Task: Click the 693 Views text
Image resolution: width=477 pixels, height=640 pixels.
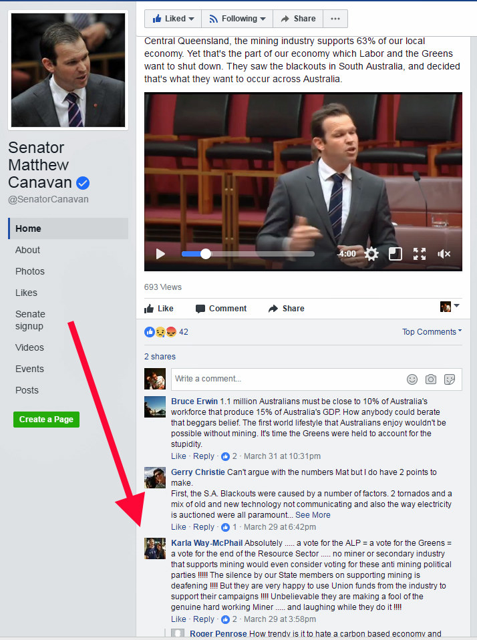Action: coord(163,287)
